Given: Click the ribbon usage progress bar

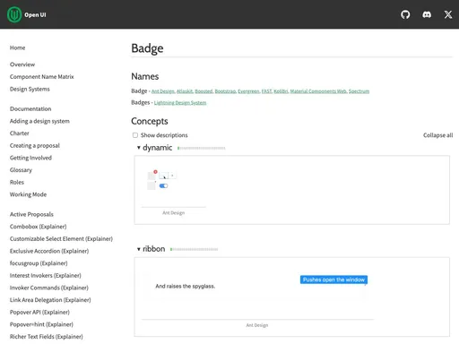Looking at the screenshot, I should click(x=195, y=249).
